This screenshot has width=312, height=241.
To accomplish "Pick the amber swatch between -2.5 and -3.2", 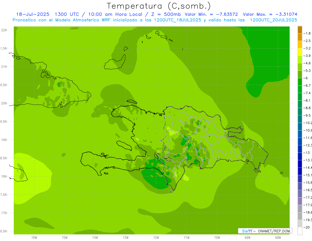I will (x=300, y=44).
